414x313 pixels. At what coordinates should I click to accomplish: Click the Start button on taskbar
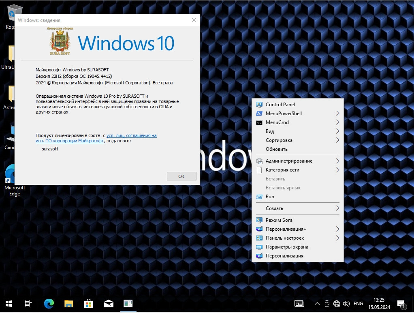pos(9,303)
